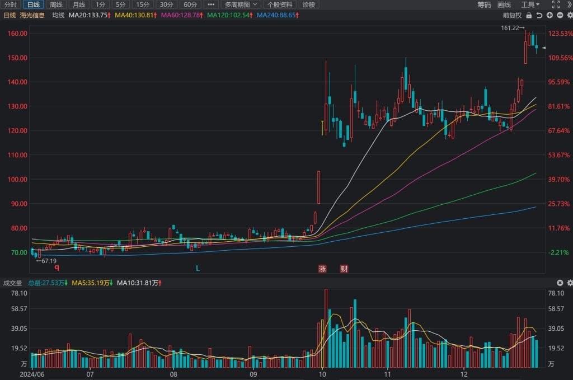Click the MA10:31.81万 volume average value

coord(139,283)
